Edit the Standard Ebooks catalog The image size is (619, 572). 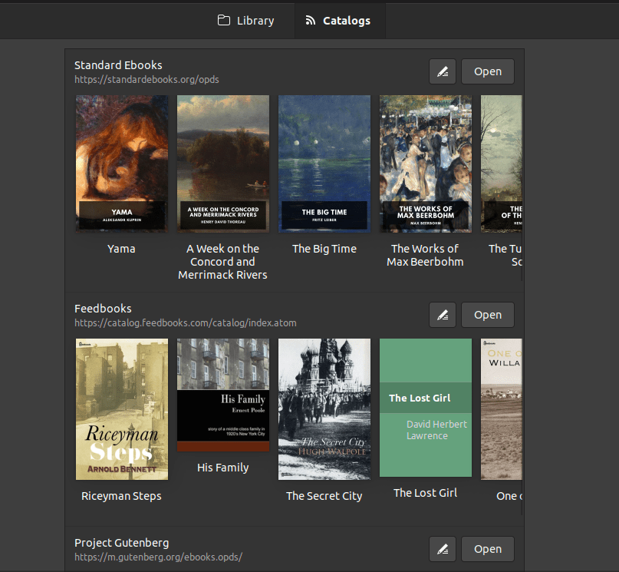(443, 71)
